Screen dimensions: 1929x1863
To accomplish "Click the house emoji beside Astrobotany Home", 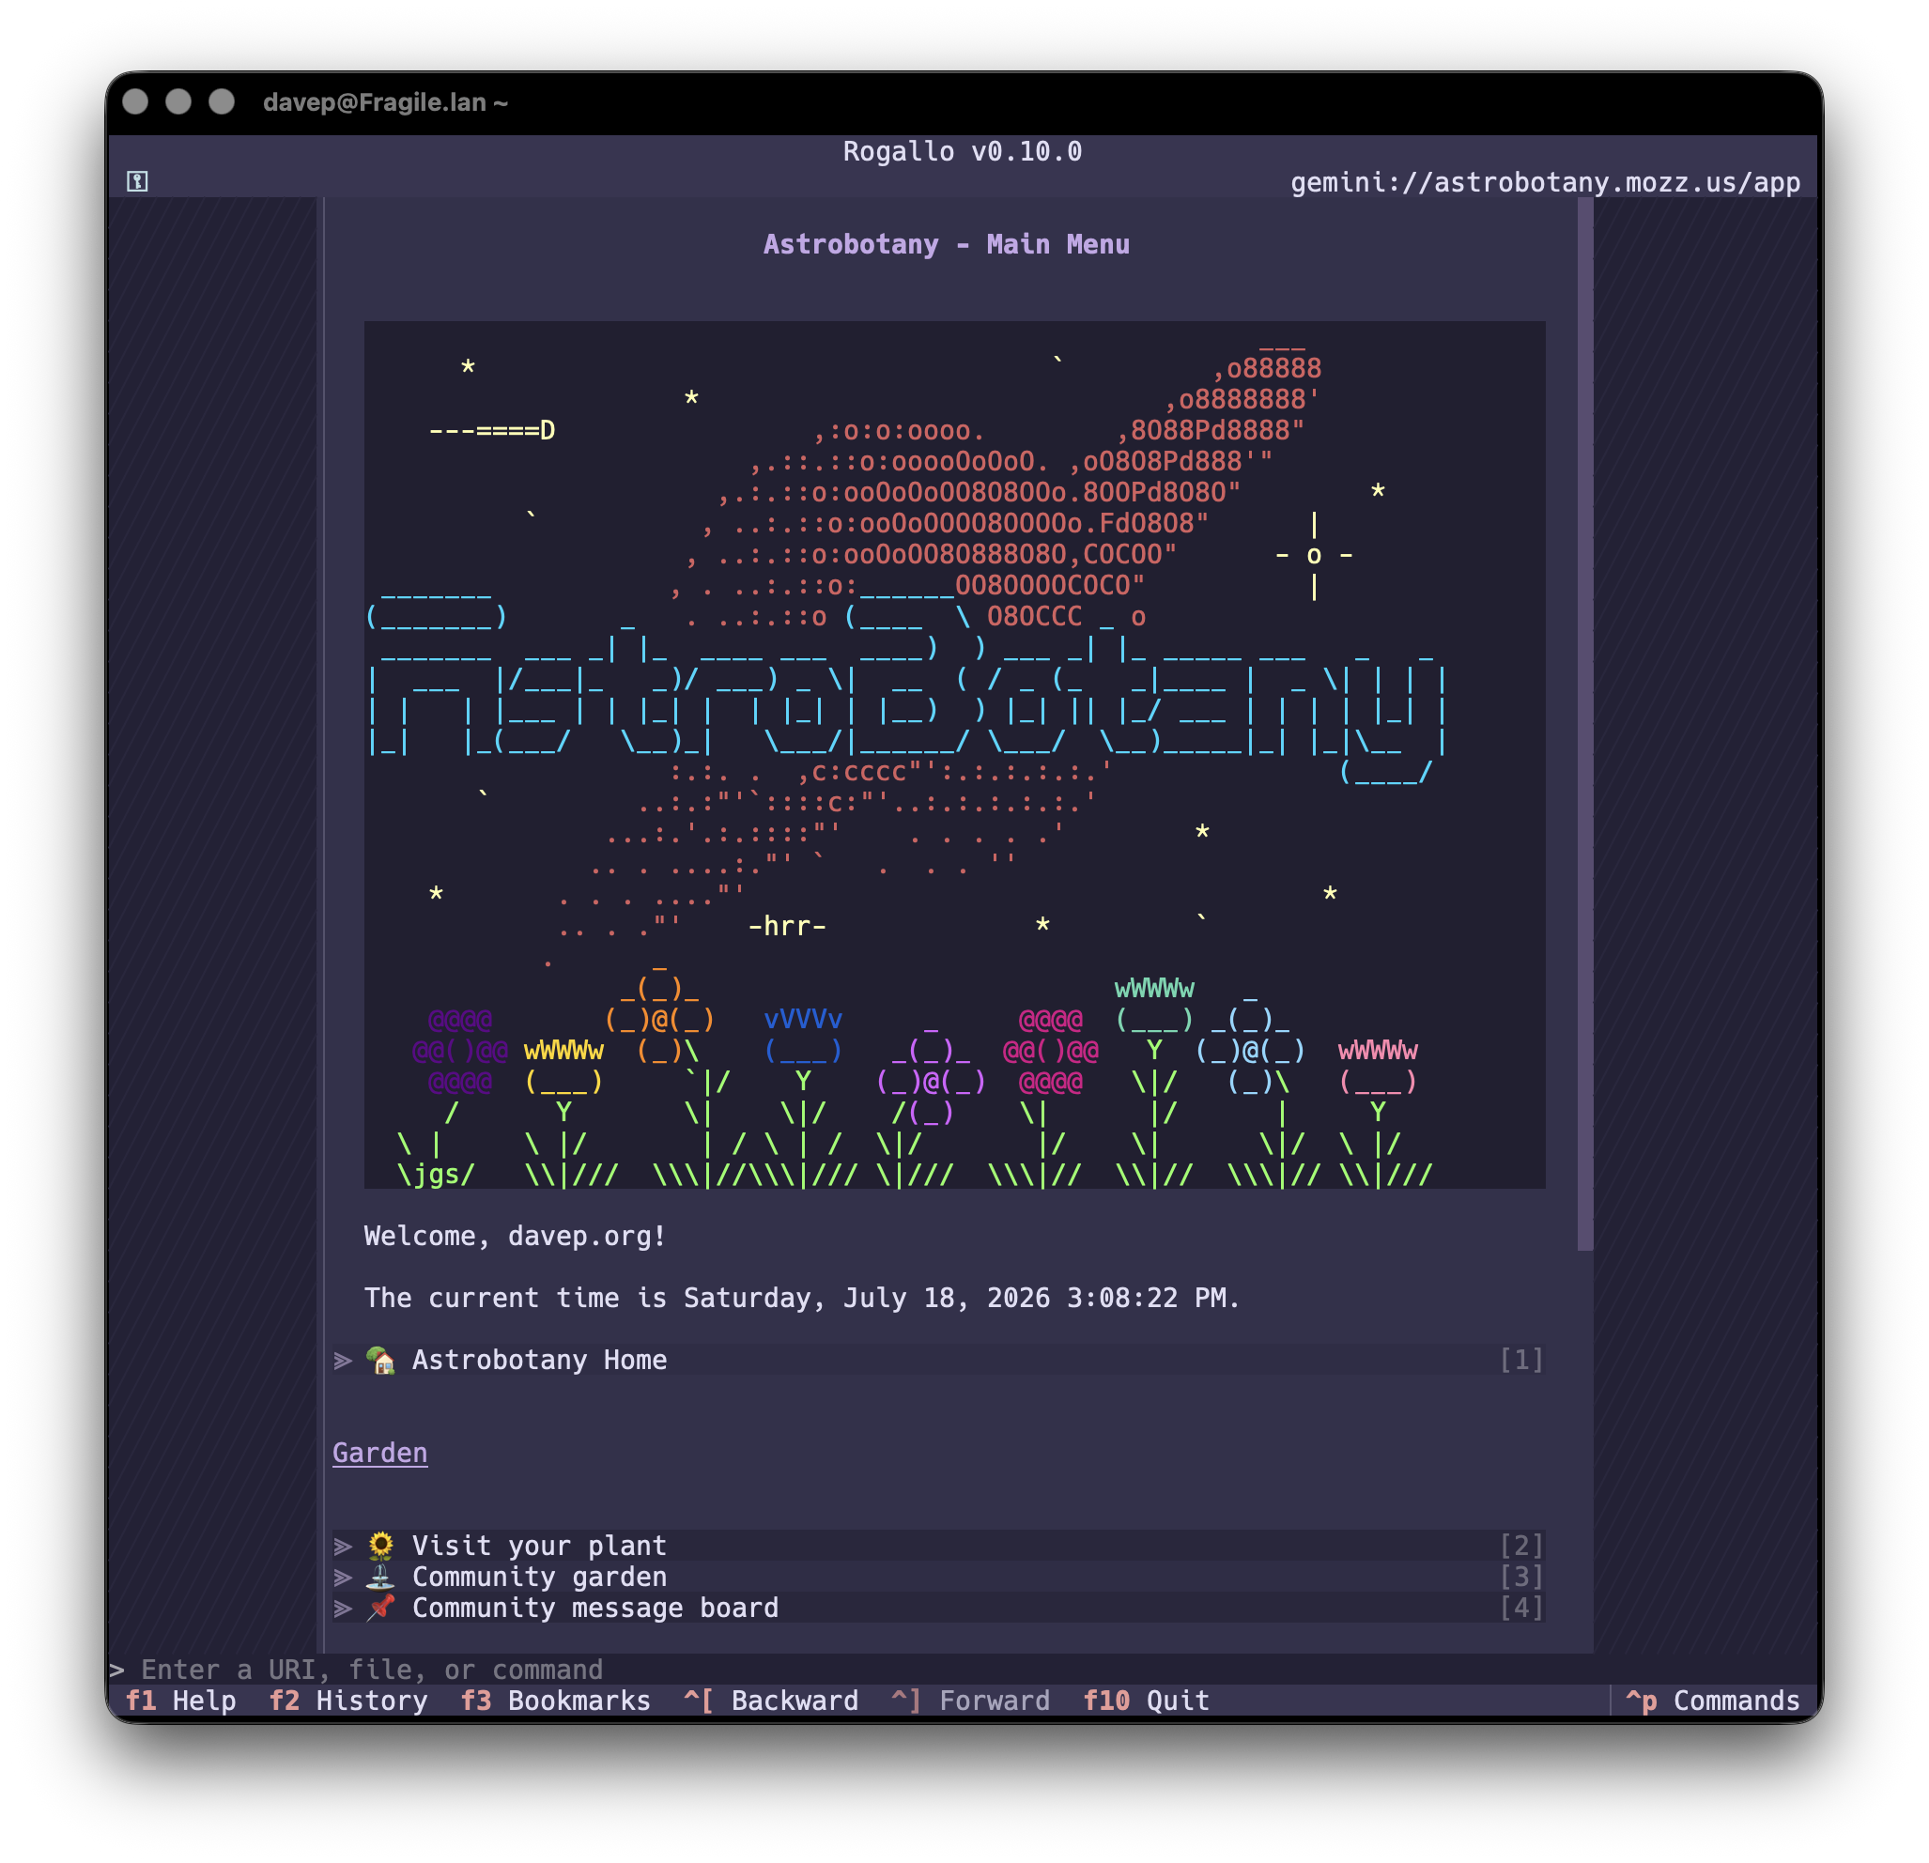I will click(x=381, y=1360).
